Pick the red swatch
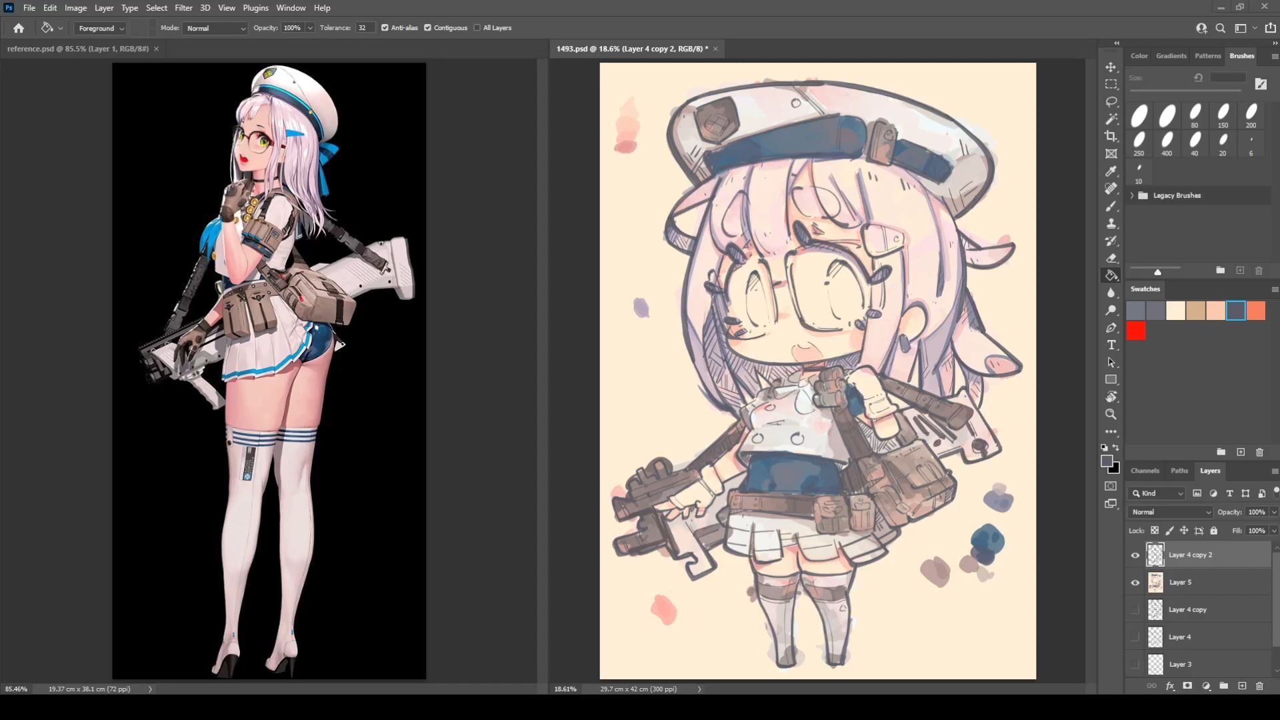Screen dimensions: 1280x720 pos(1136,331)
